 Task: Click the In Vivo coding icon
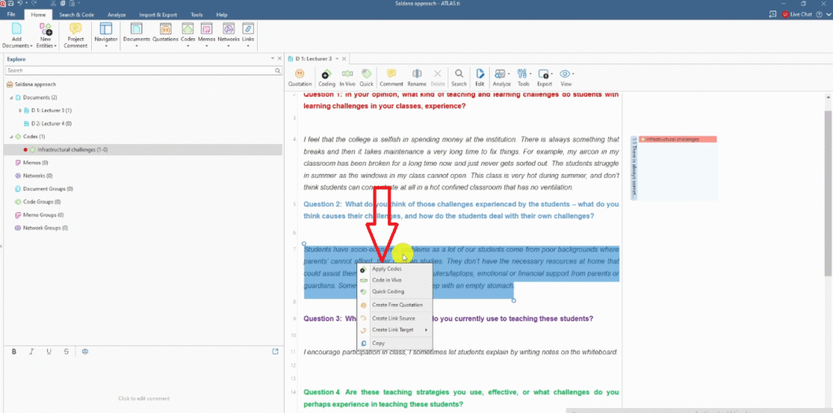click(x=347, y=76)
